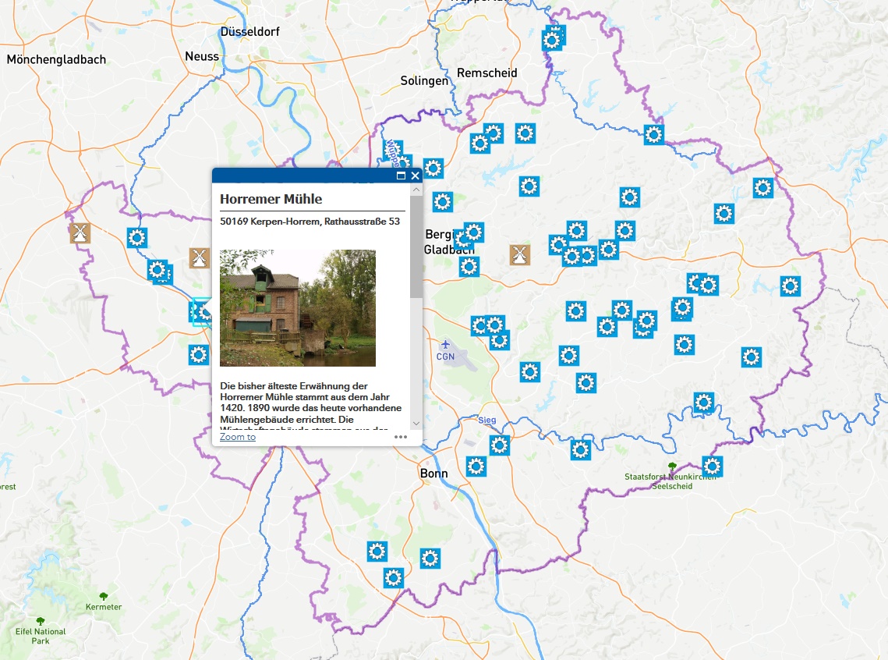The height and width of the screenshot is (660, 888).
Task: Click the CGN airport icon
Action: click(x=445, y=344)
